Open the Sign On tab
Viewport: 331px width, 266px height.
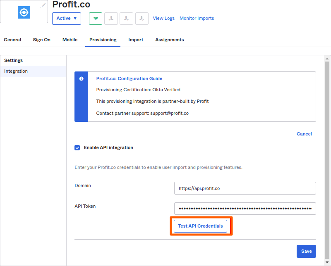42,40
